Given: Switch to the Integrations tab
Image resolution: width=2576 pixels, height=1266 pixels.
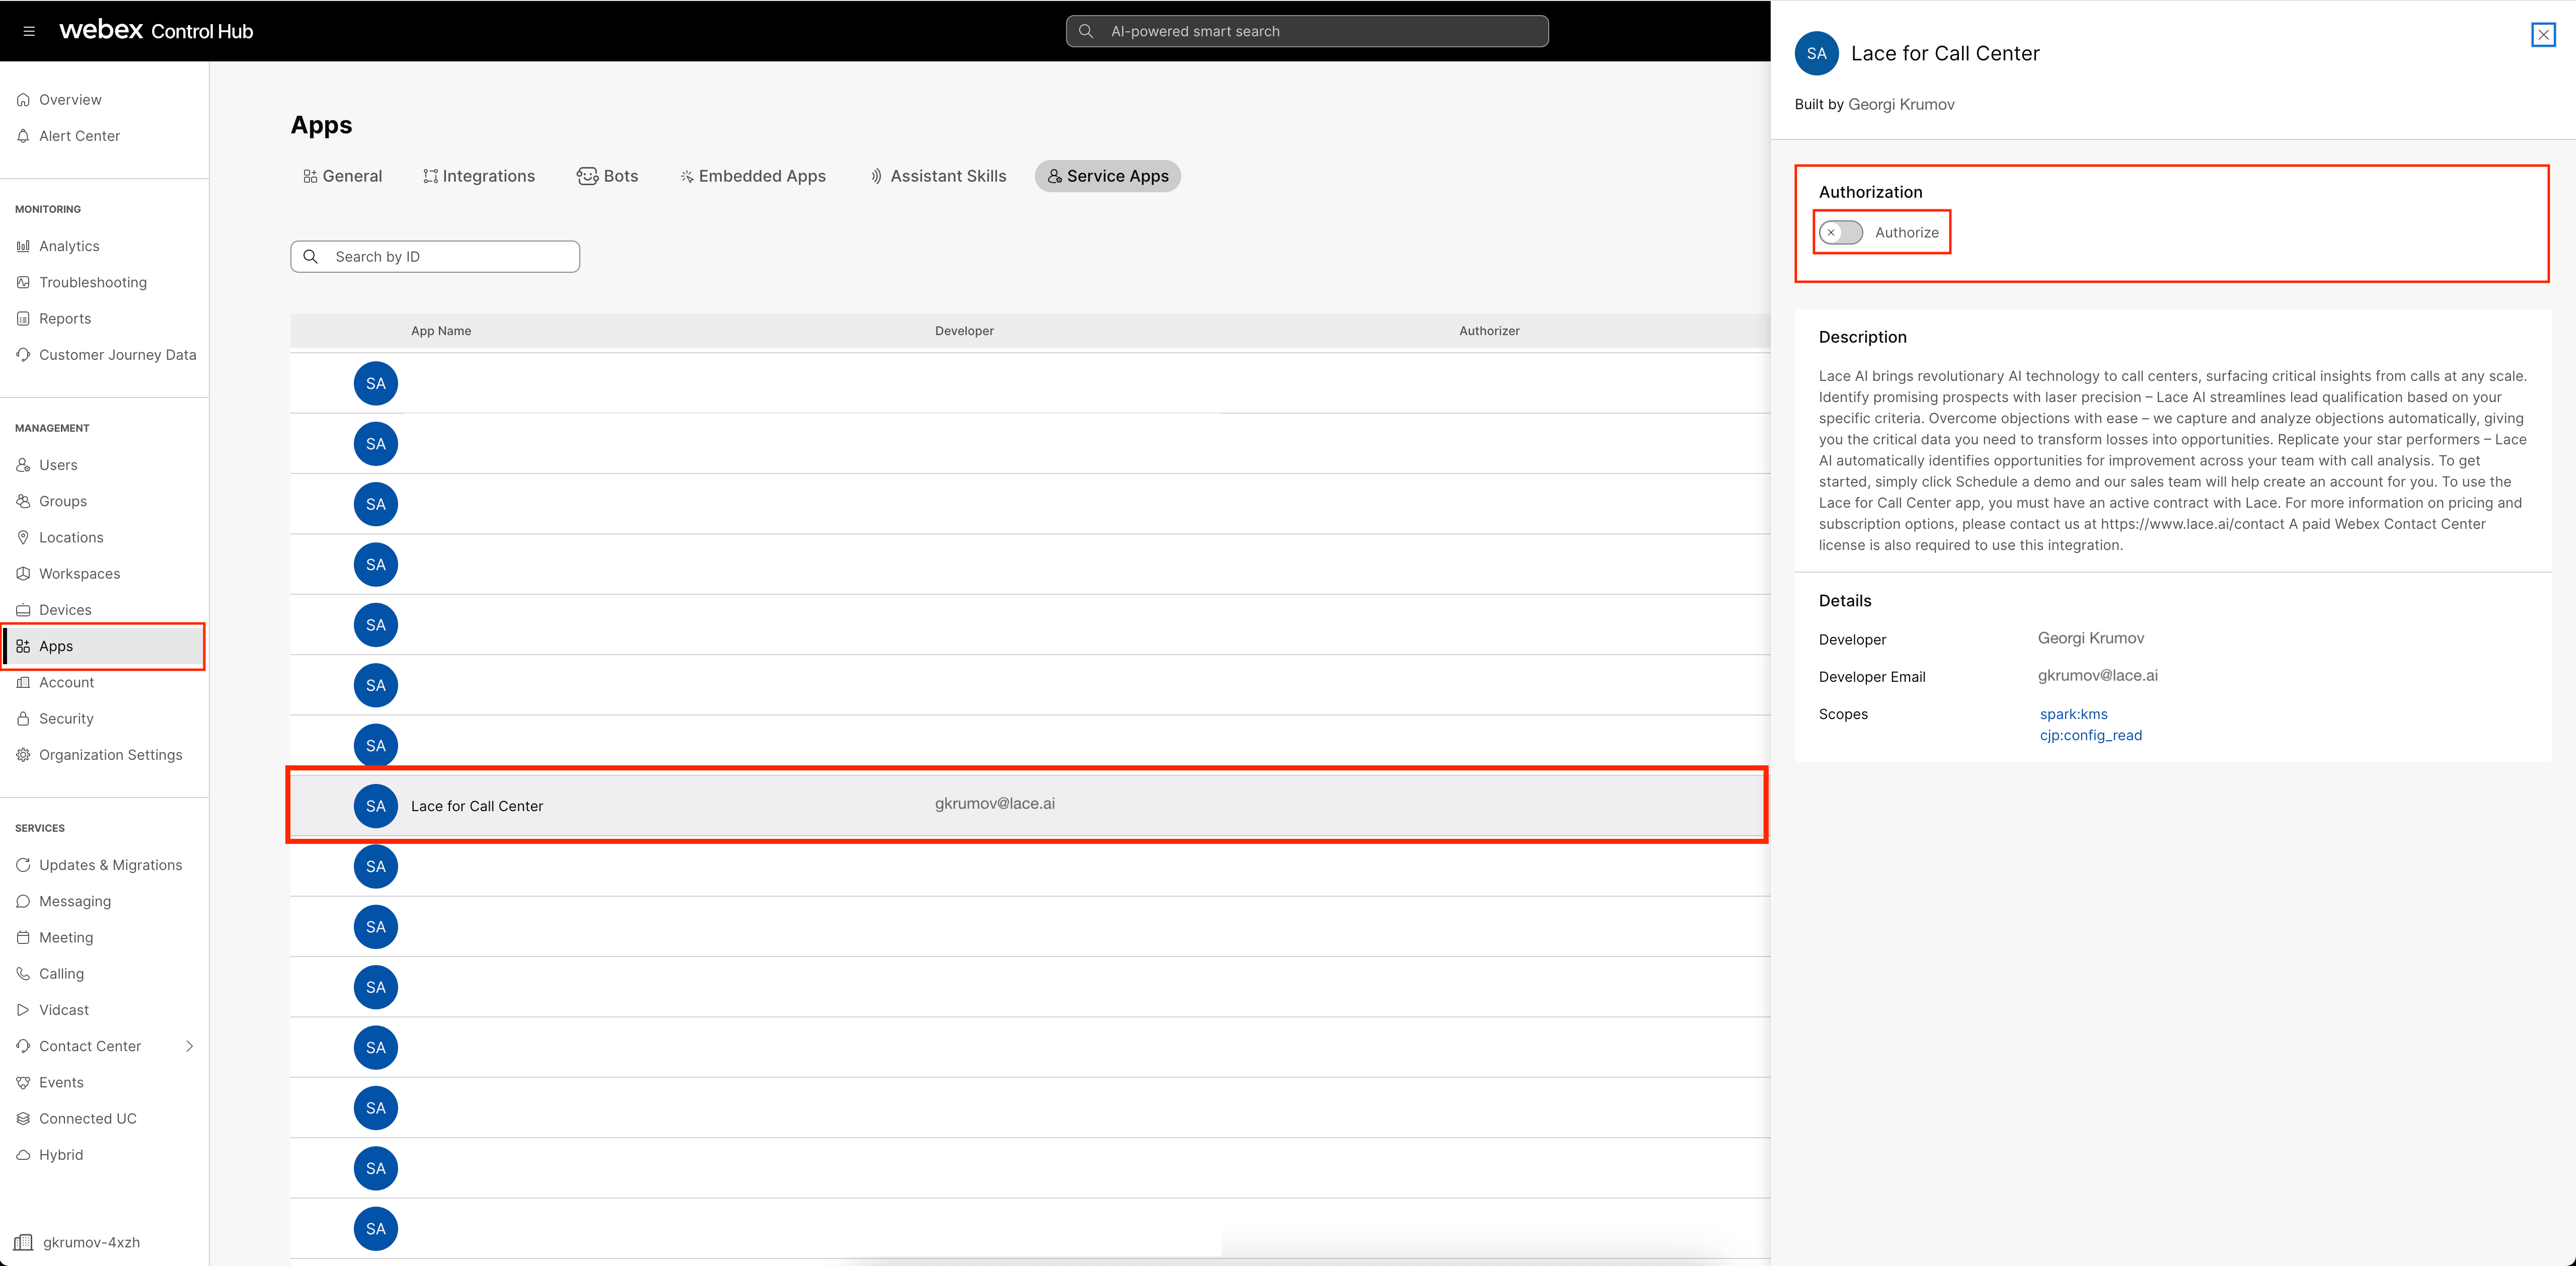Looking at the screenshot, I should pos(479,176).
